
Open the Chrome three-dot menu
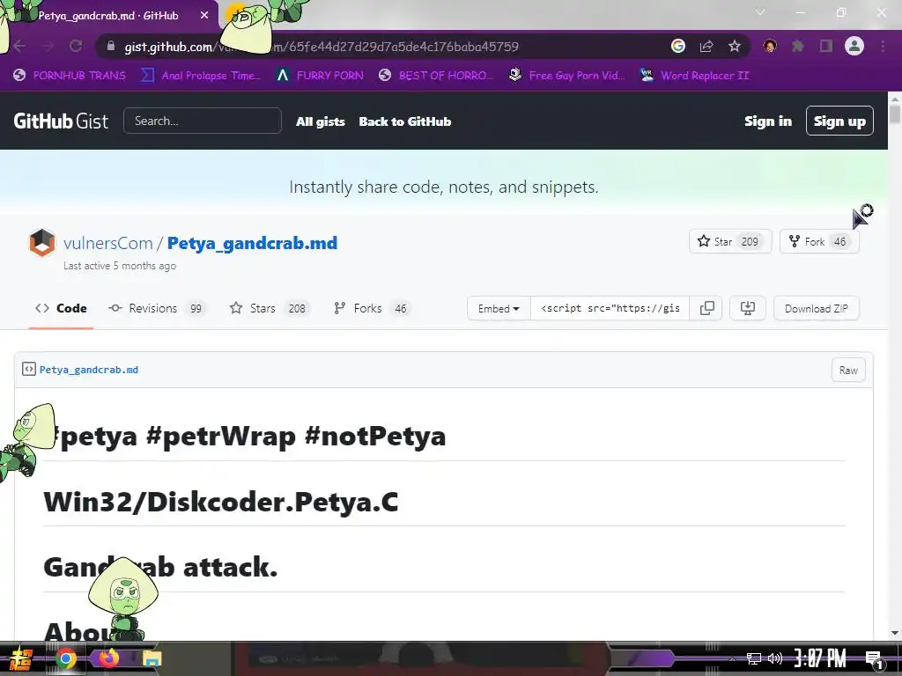tap(883, 46)
